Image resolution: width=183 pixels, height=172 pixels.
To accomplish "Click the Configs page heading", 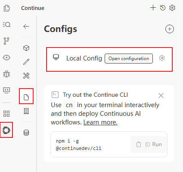I will click(x=61, y=29).
